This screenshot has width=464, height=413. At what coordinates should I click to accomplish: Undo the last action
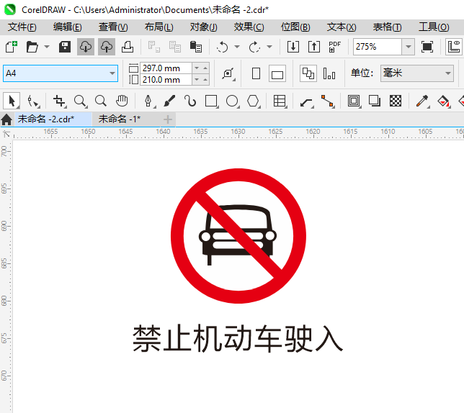(x=222, y=47)
